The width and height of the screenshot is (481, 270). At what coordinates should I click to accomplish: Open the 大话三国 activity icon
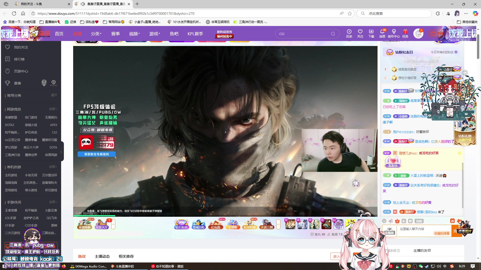267,224
